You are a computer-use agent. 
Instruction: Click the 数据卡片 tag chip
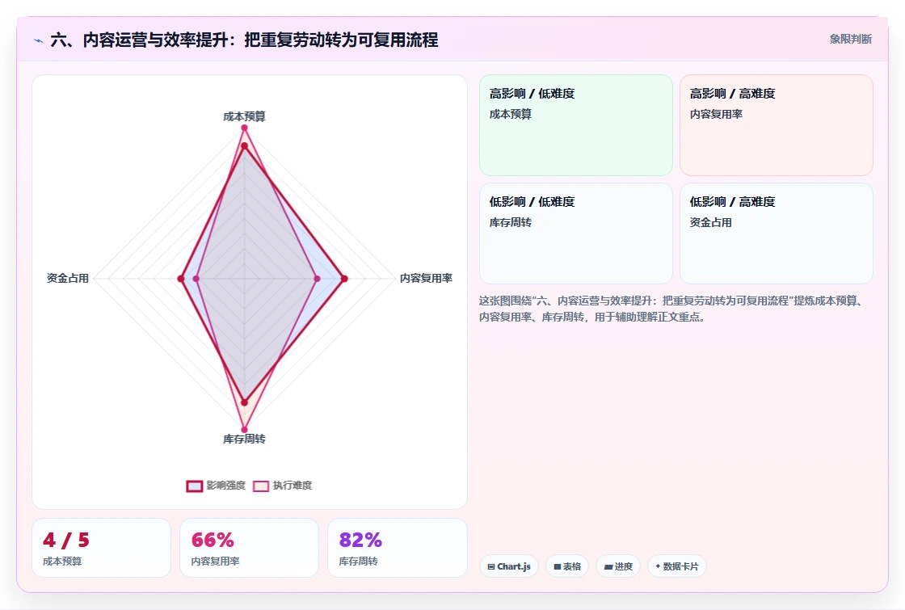point(677,566)
